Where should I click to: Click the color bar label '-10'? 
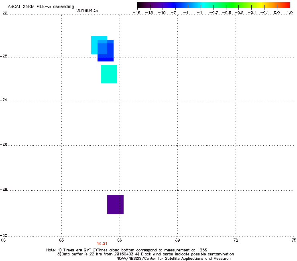point(162,13)
